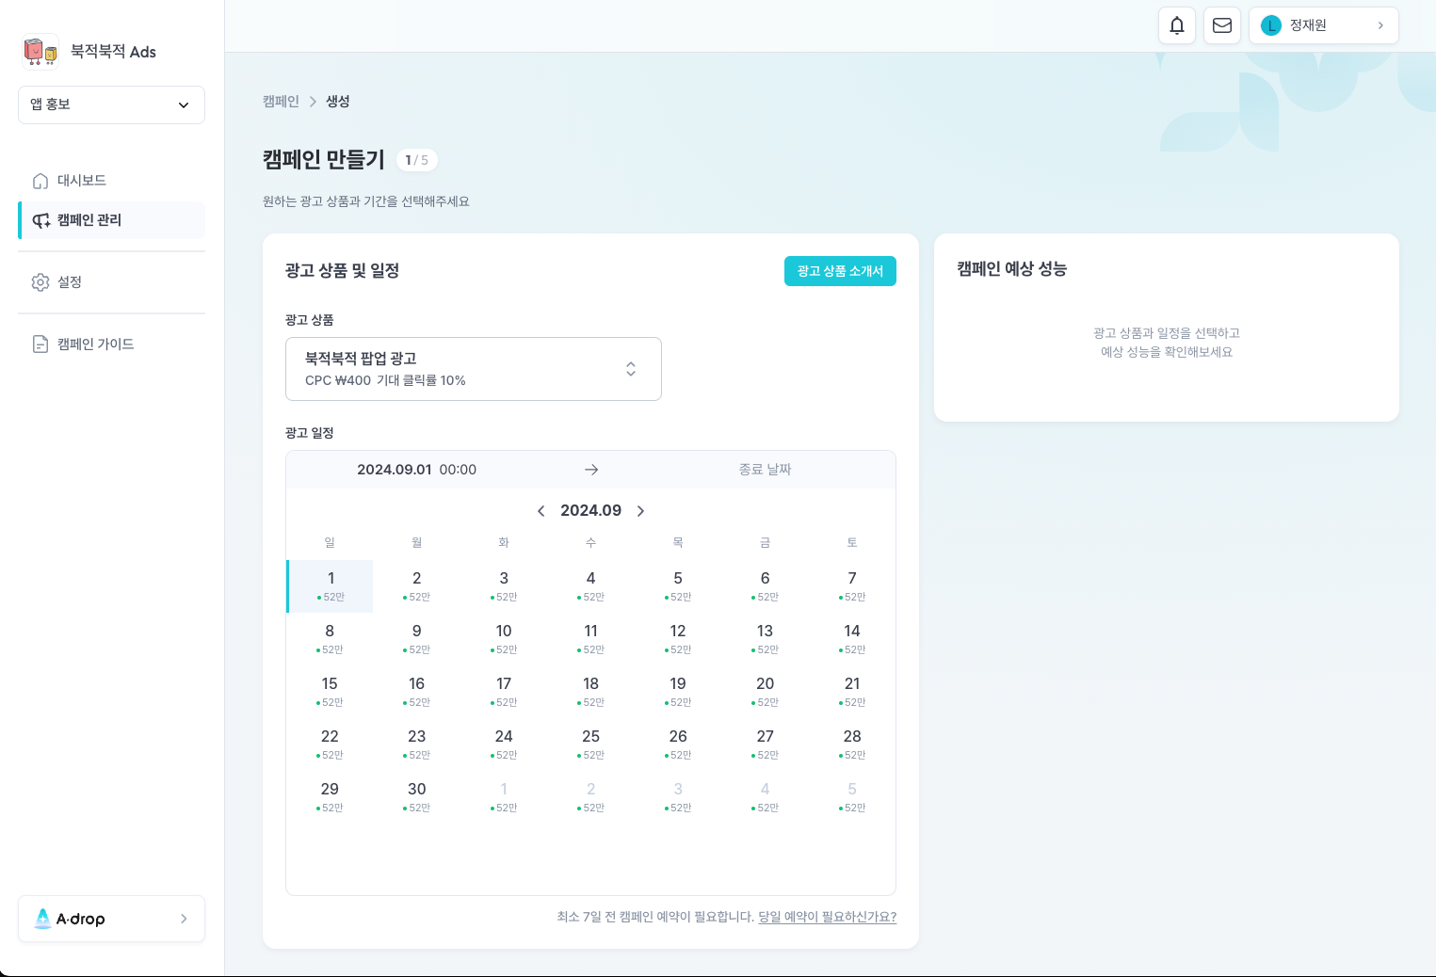Click the settings gear icon
The height and width of the screenshot is (977, 1436).
click(x=40, y=282)
